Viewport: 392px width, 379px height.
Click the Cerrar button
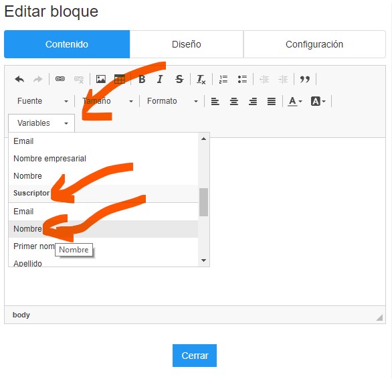pyautogui.click(x=195, y=356)
